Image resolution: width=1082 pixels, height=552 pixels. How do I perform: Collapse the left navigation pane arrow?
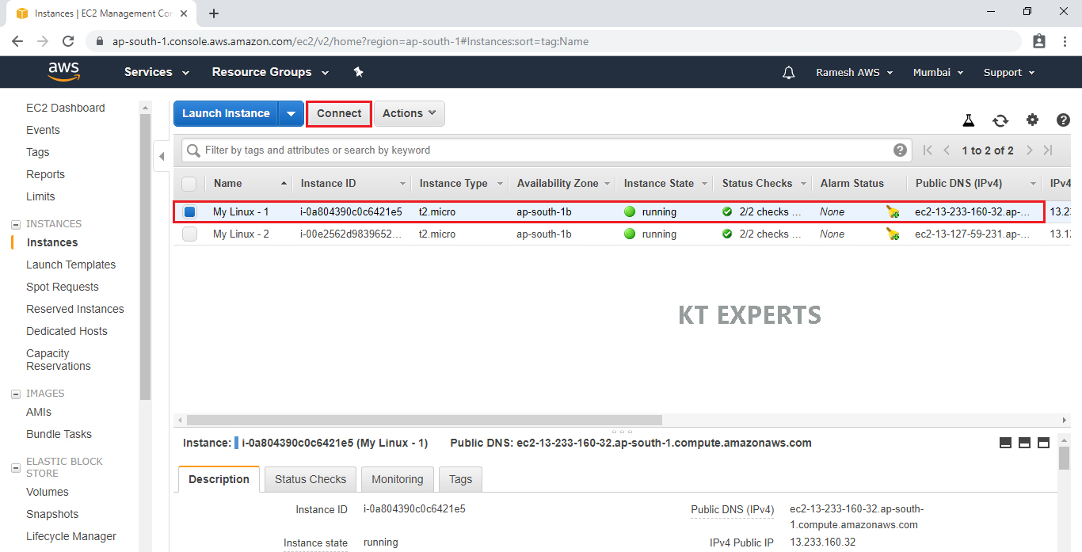162,156
